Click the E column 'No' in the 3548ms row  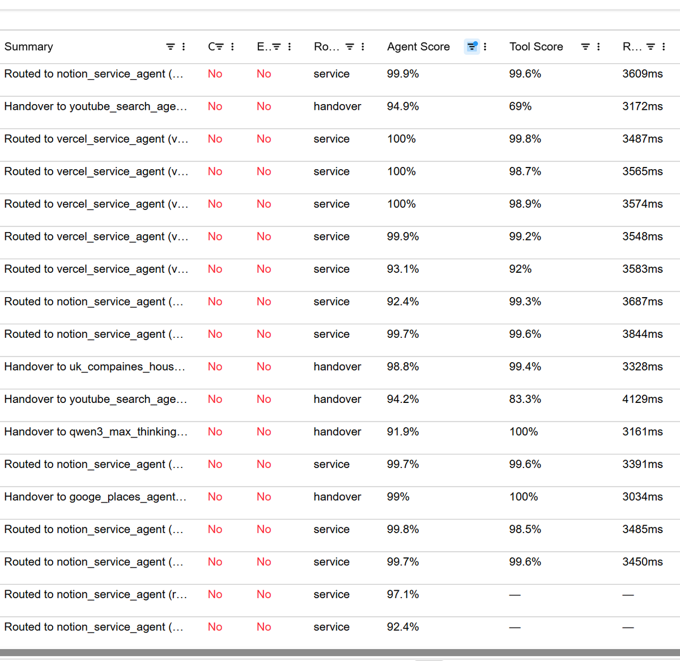263,237
